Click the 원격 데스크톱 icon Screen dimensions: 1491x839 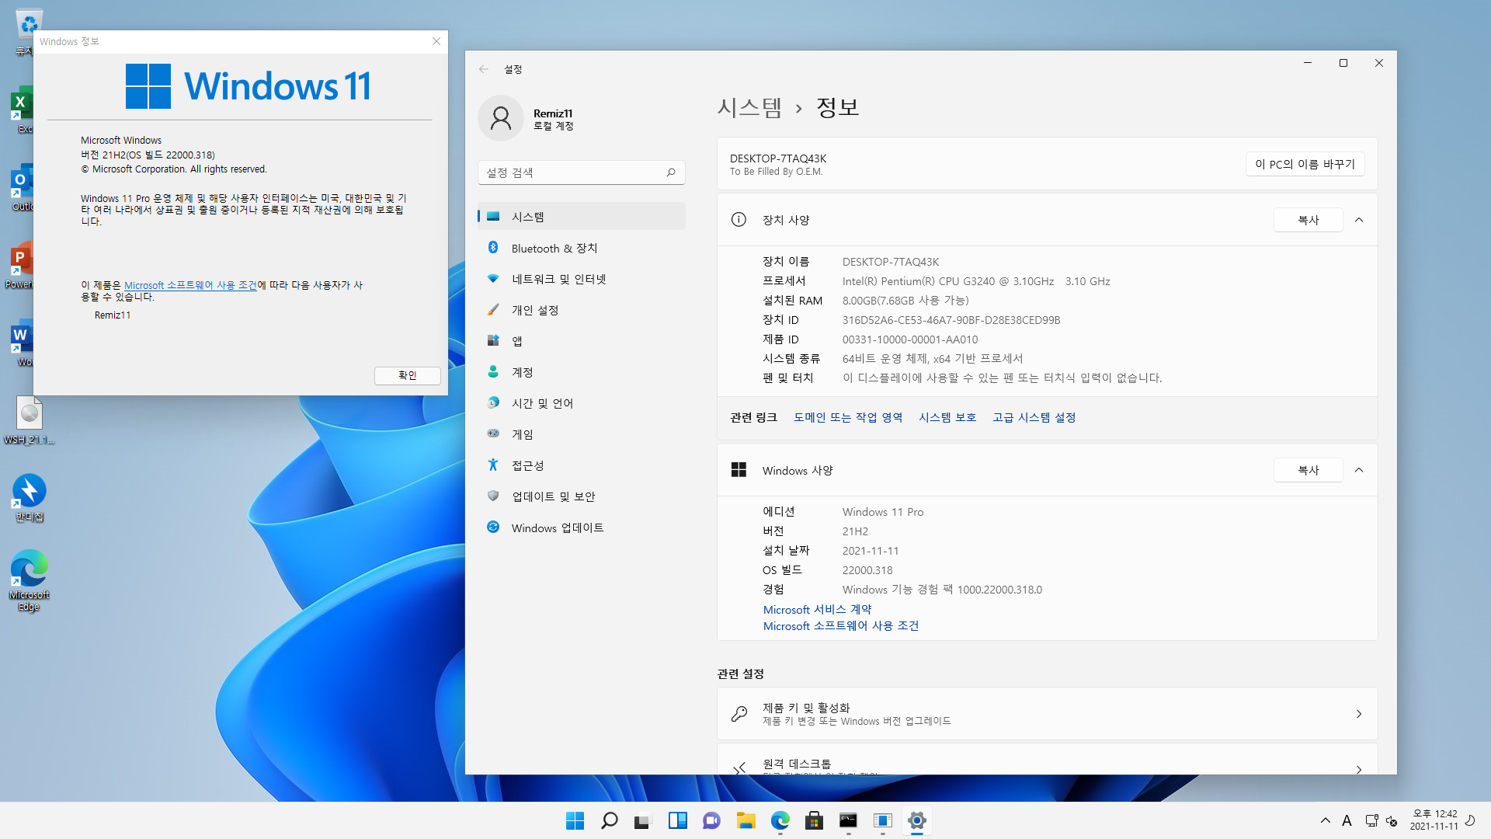click(x=739, y=768)
